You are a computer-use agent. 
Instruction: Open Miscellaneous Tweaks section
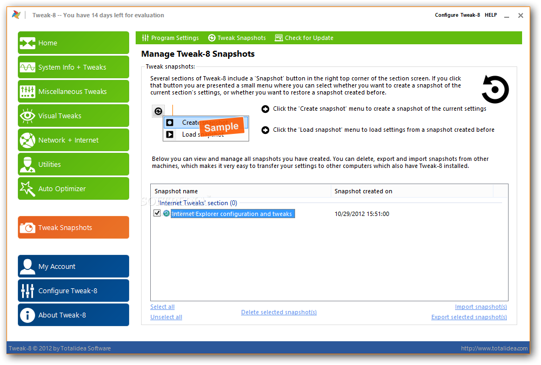74,91
